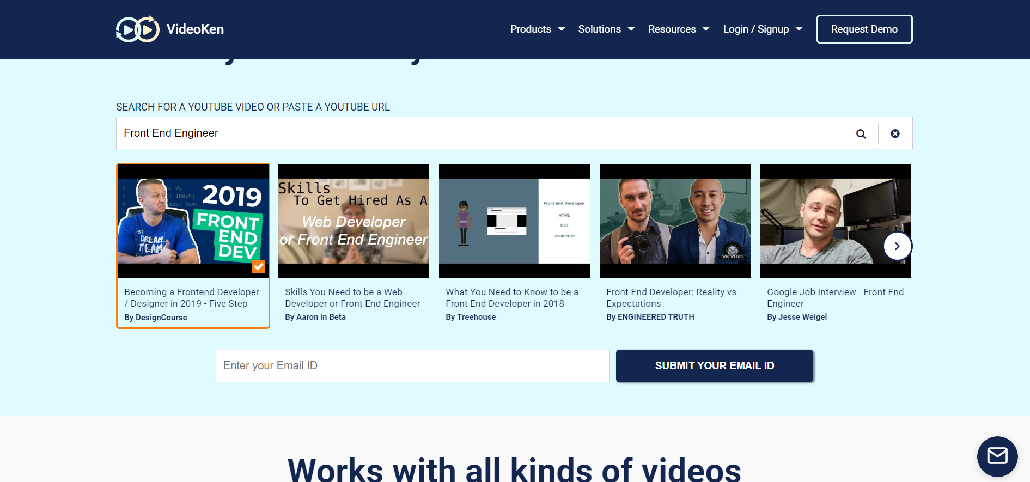Screen dimensions: 1030x482
Task: Select the Skills to Get Hired web developer thumbnail
Action: click(354, 221)
